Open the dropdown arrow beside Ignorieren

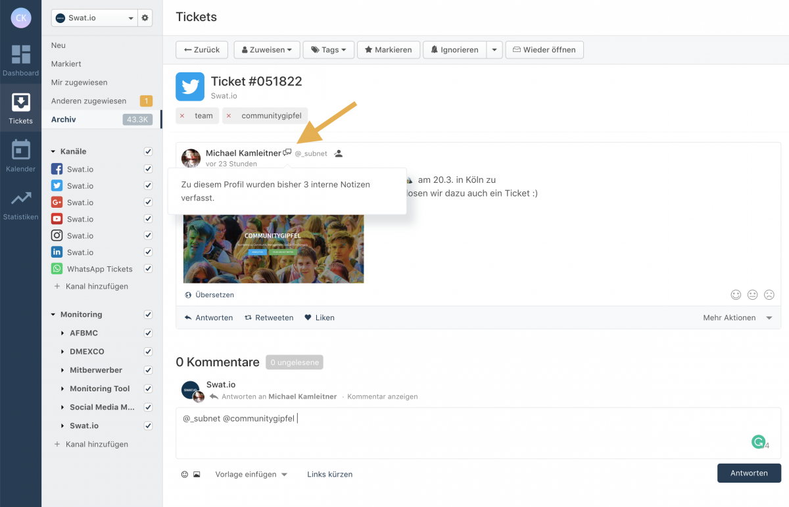click(494, 50)
